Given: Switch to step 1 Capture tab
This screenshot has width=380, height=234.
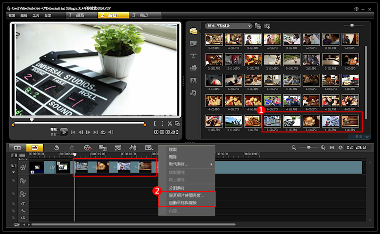Looking at the screenshot, I should [82, 15].
